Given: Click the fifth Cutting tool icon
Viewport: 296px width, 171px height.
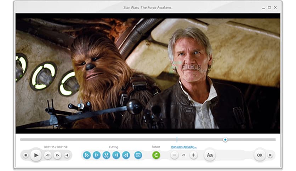Looking at the screenshot, I should (126, 155).
